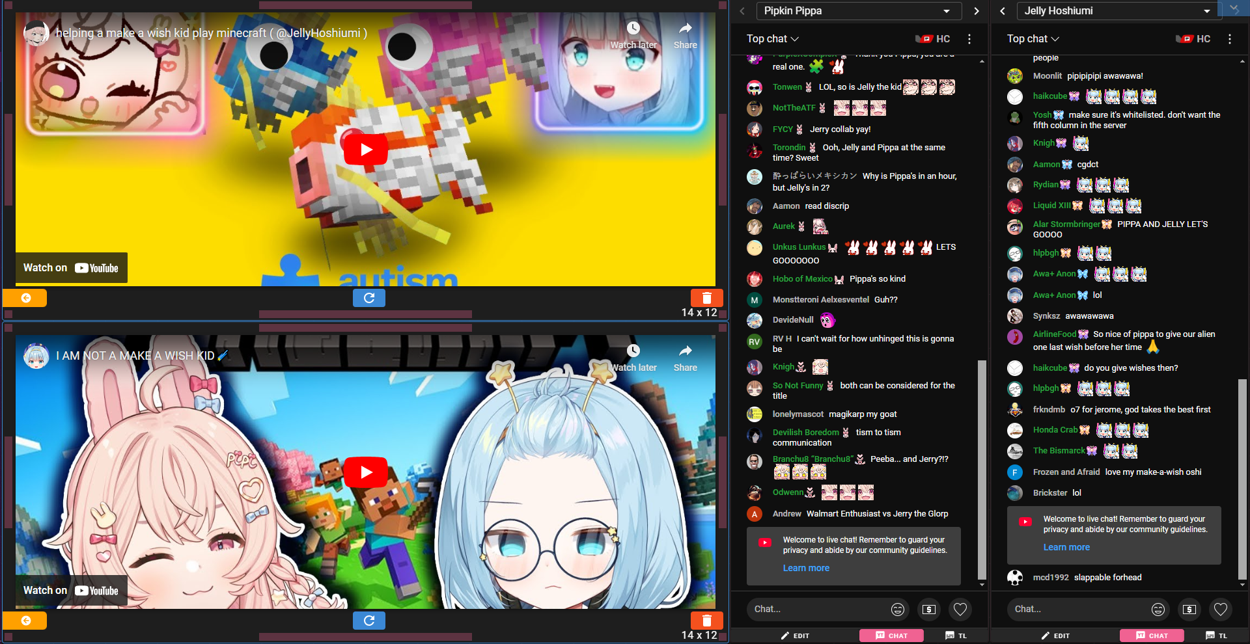This screenshot has width=1250, height=644.
Task: Play the top video with the red YouTube button
Action: tap(366, 149)
